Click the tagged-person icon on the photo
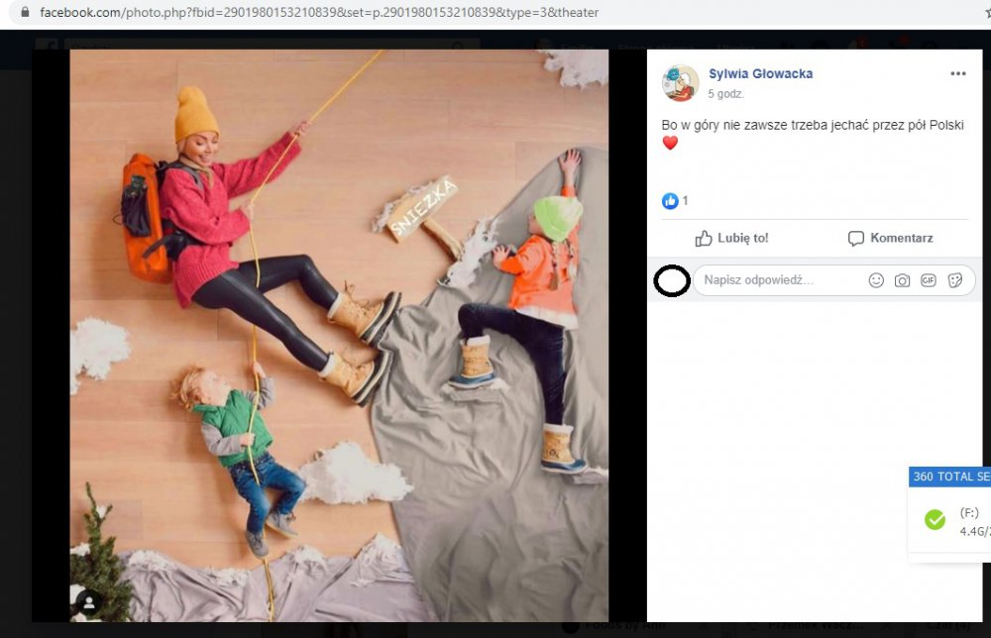This screenshot has width=991, height=638. (89, 601)
